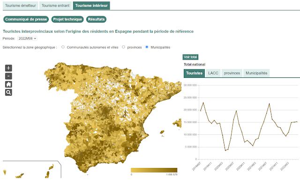The width and height of the screenshot is (300, 181).
Task: Select the Tourisme intérieur tab
Action: 91,6
